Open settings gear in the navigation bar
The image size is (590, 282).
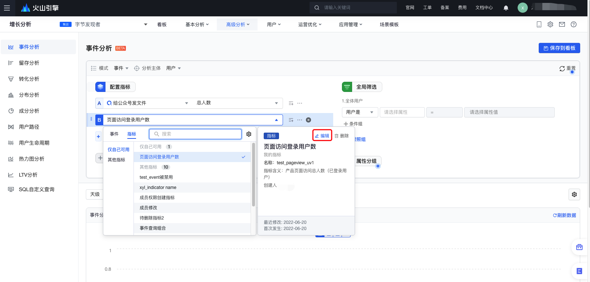(550, 24)
